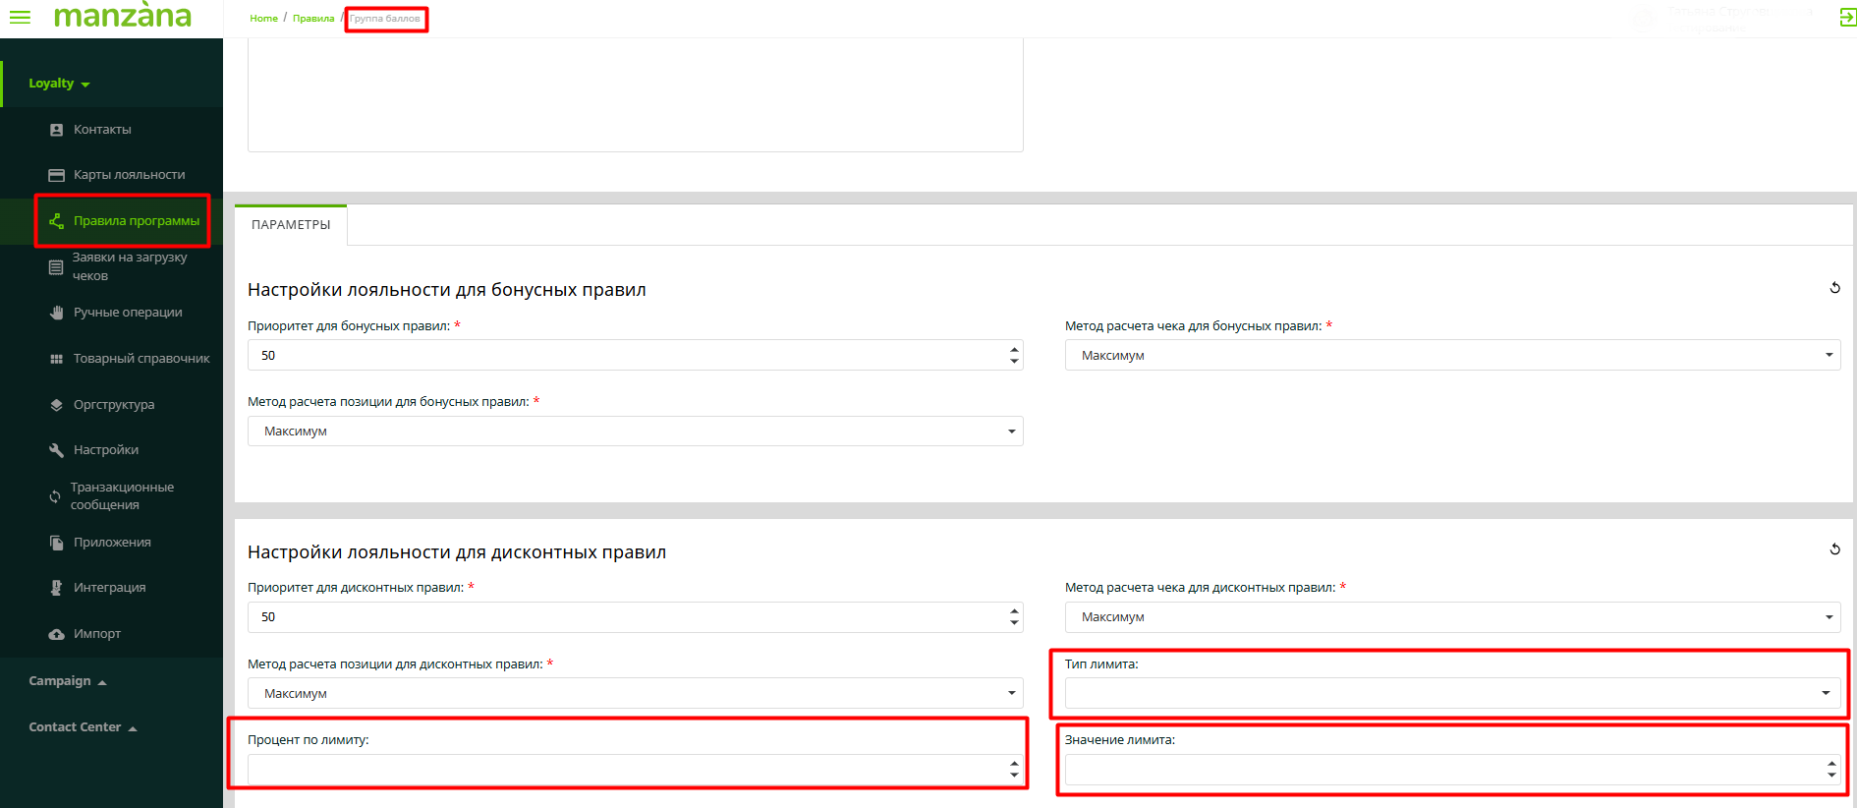This screenshot has width=1857, height=808.
Task: Open Карты лояльности in sidebar
Action: 129,175
